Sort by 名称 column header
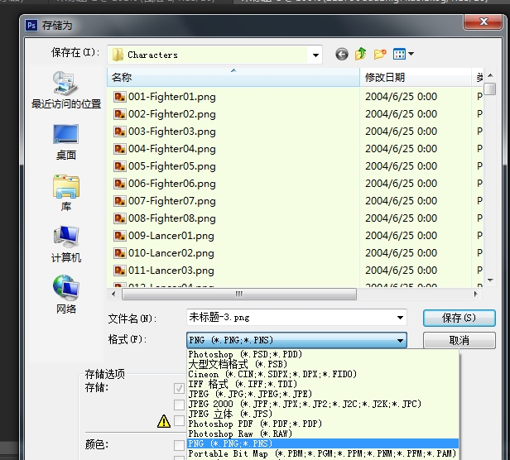Viewport: 510px width, 460px height. coord(233,78)
